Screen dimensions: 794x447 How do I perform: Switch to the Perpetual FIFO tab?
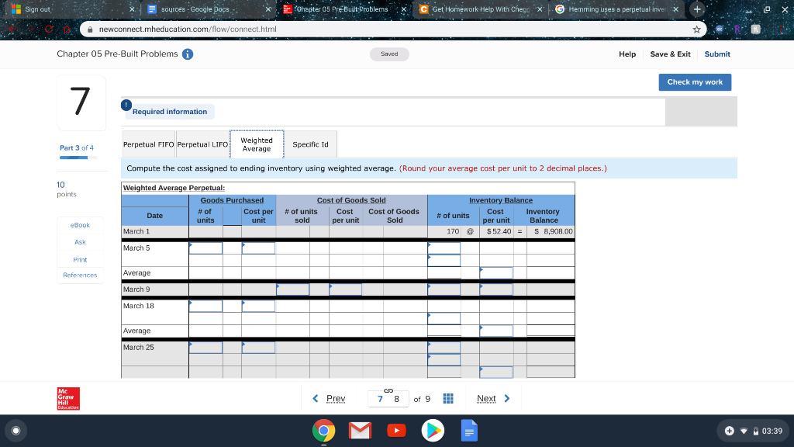coord(150,144)
